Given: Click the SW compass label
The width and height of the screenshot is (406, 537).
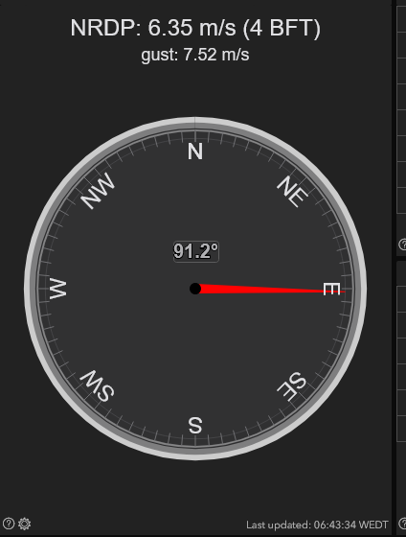Looking at the screenshot, I should 97,385.
